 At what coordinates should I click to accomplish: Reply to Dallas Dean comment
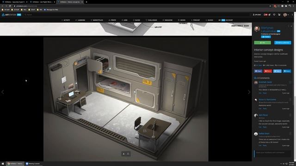(265, 146)
